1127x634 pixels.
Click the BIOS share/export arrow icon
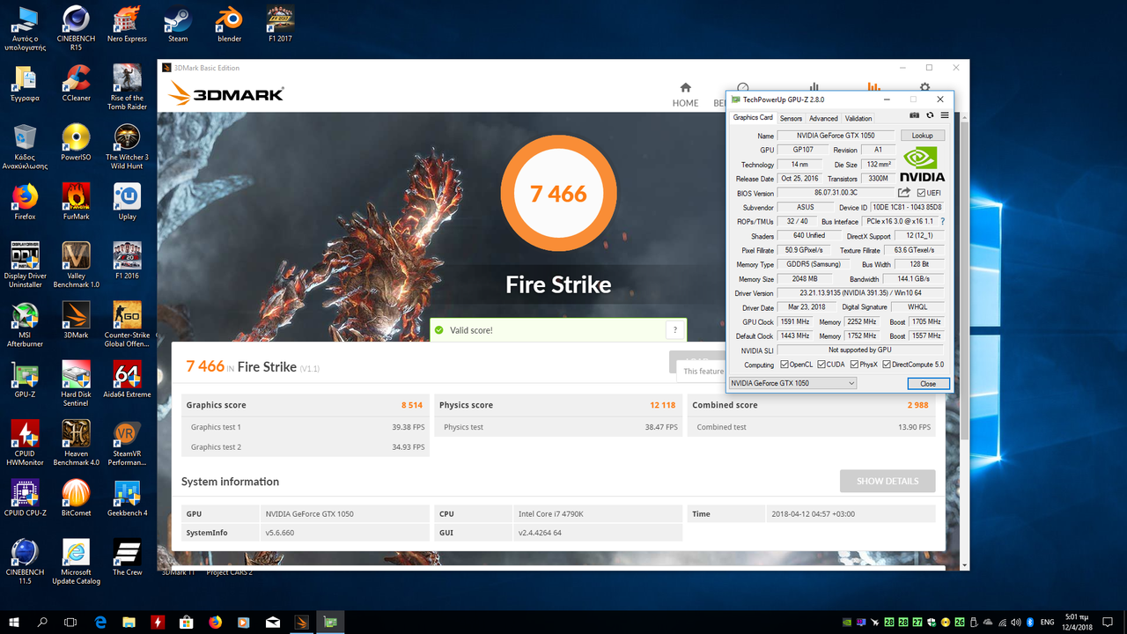(904, 193)
